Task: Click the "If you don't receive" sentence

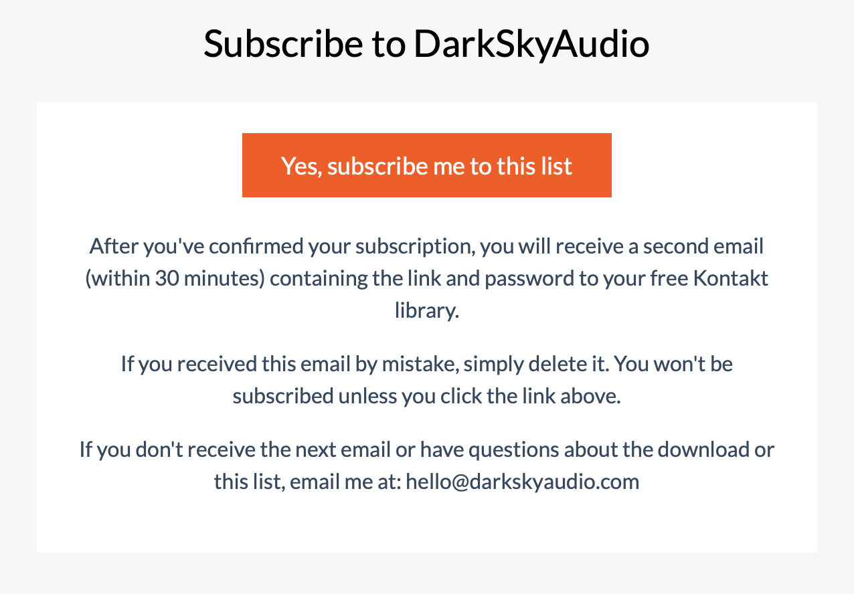Action: (x=426, y=465)
